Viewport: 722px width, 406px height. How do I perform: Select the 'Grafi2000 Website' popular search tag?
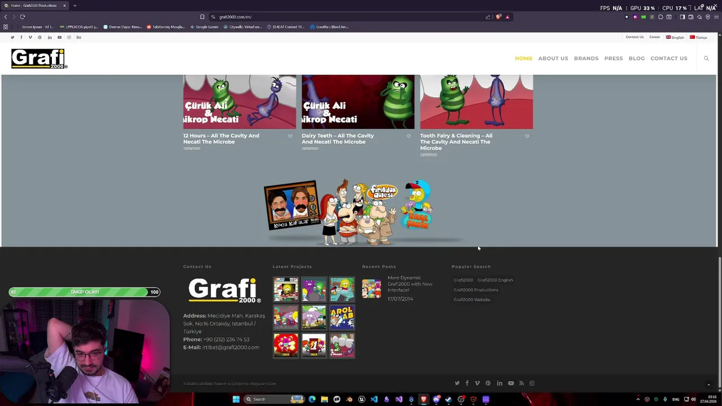pyautogui.click(x=472, y=299)
